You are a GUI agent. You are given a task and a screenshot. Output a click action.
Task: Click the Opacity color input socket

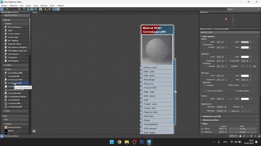coord(142,112)
